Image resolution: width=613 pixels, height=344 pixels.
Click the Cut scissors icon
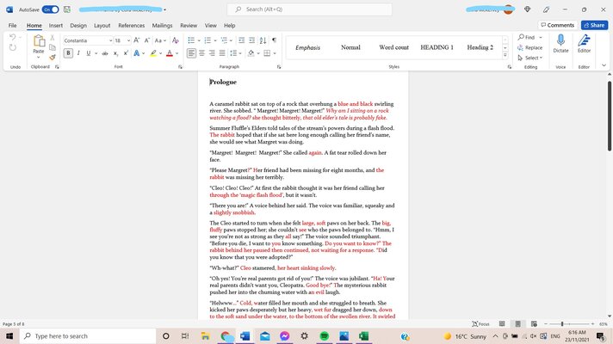point(53,38)
